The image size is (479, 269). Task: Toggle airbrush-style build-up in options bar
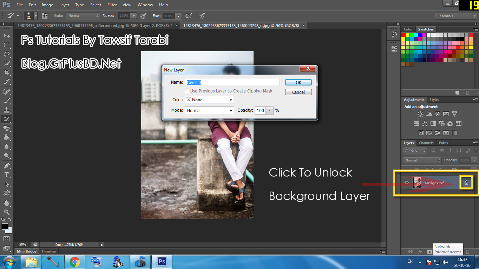pos(189,16)
